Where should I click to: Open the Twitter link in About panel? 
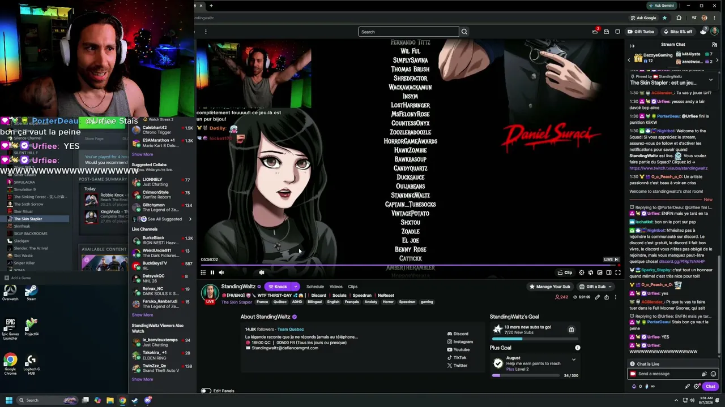[457, 365]
